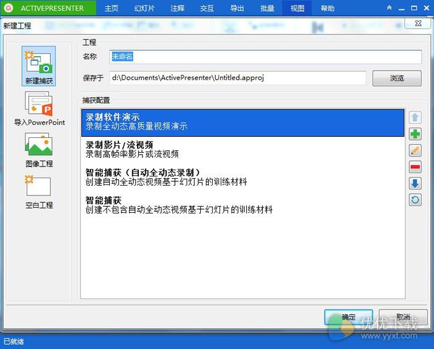Click the 浏览 browse button
The height and width of the screenshot is (349, 434).
[x=397, y=78]
